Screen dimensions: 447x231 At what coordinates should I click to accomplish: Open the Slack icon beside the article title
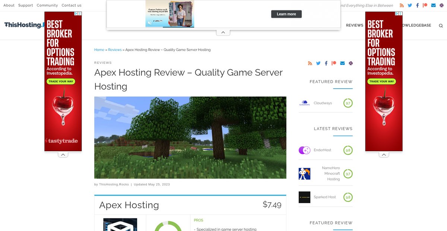click(351, 63)
